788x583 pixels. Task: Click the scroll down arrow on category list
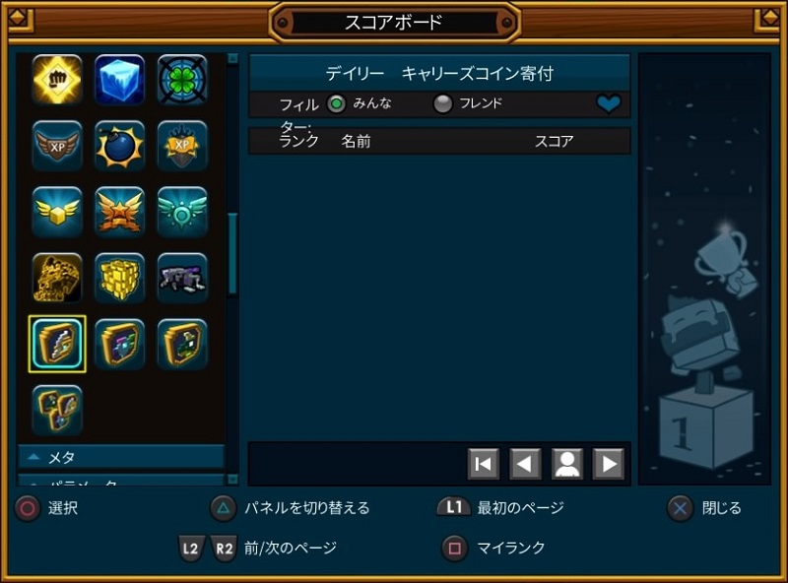(x=232, y=480)
